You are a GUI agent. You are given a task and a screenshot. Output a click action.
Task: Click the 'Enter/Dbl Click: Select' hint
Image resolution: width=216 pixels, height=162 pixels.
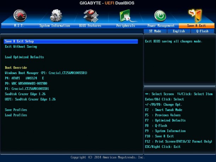(x=164, y=99)
